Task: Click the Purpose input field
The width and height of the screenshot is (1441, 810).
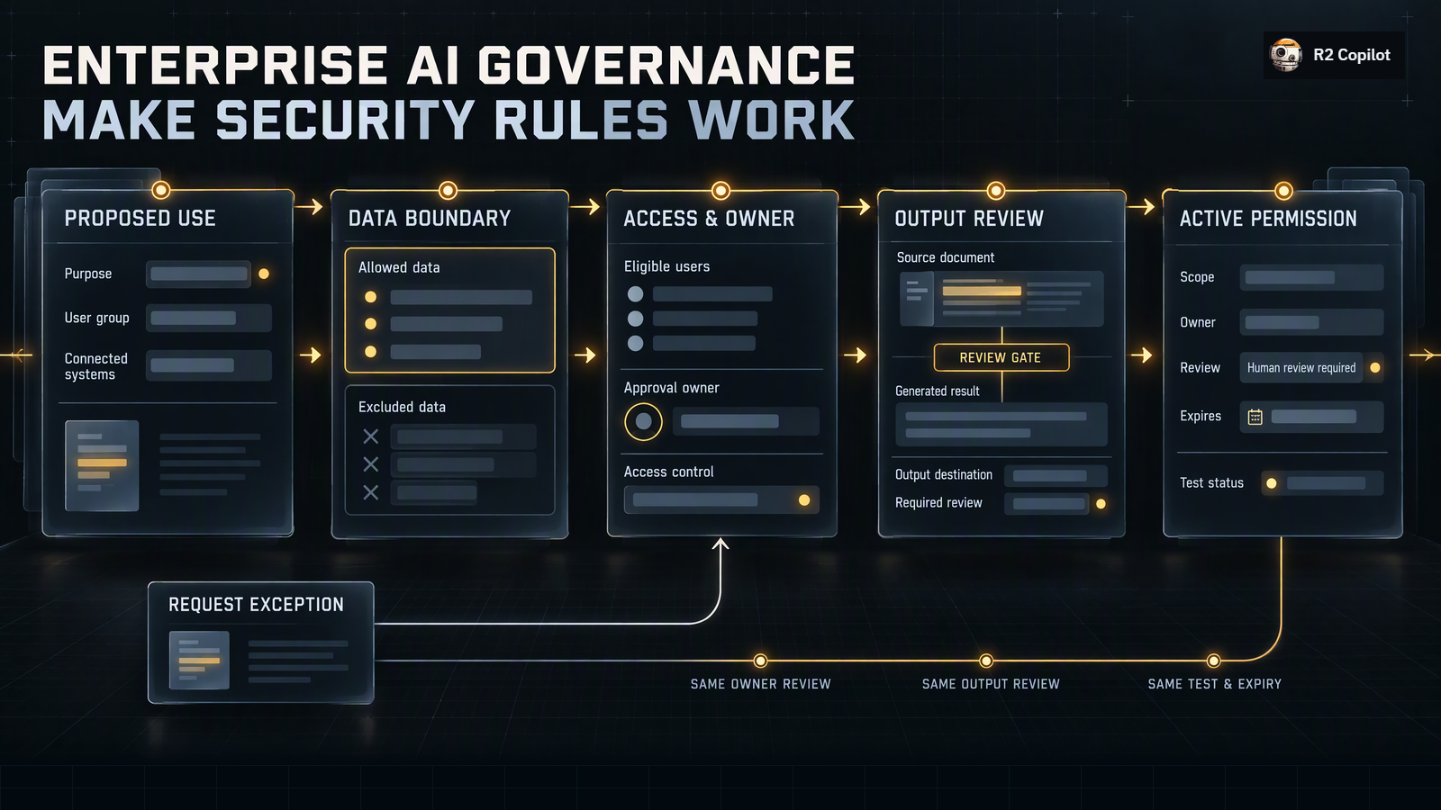Action: coord(199,274)
